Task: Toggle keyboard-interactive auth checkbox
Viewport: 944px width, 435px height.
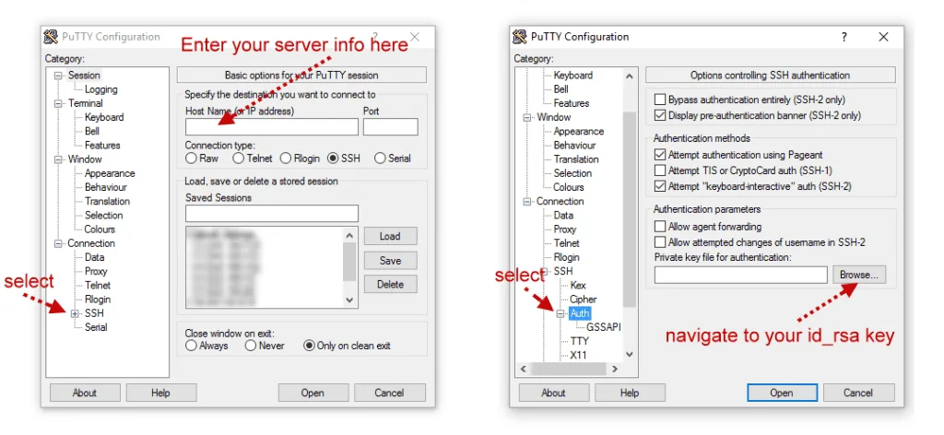Action: [x=660, y=186]
